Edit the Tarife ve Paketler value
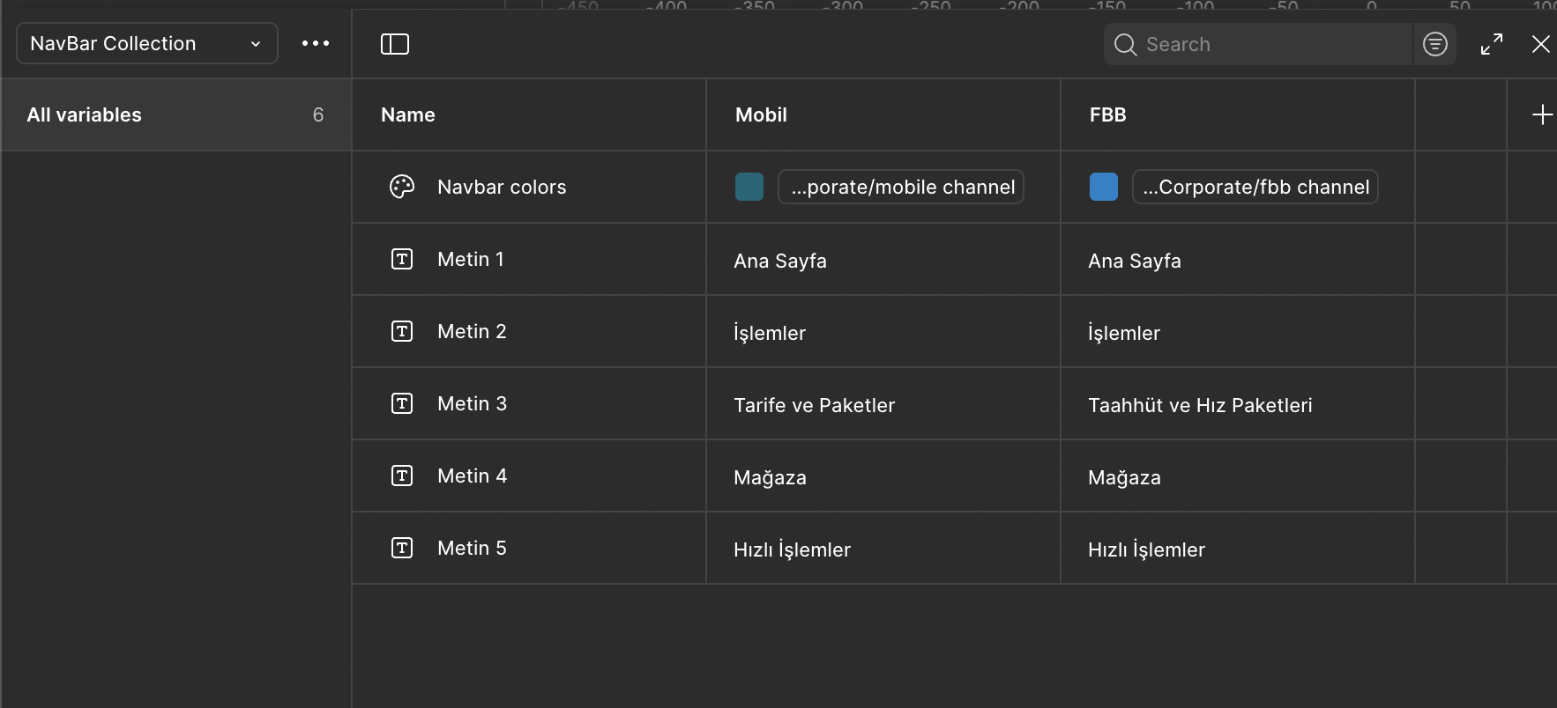The width and height of the screenshot is (1557, 708). tap(815, 405)
